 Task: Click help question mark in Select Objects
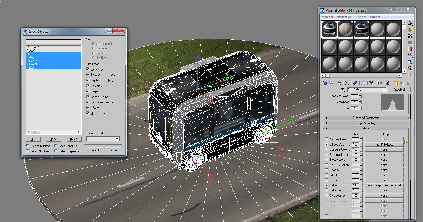tap(109, 30)
